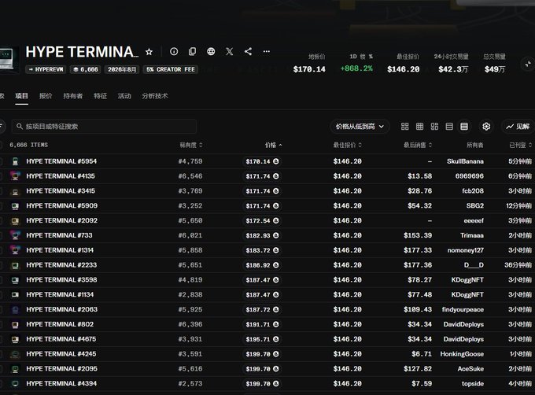Screen dimensions: 535x395
Task: Open the collection info icon
Action: pos(174,51)
